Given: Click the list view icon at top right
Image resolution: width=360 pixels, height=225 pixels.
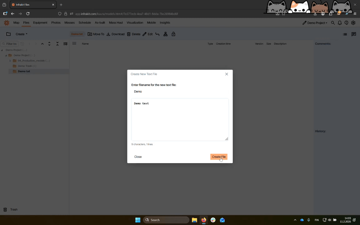Looking at the screenshot, I should 345,34.
